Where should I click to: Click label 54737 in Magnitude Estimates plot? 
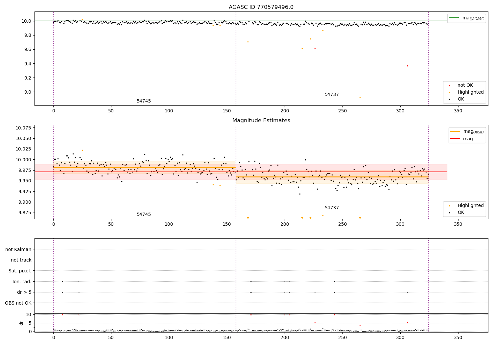(x=332, y=208)
